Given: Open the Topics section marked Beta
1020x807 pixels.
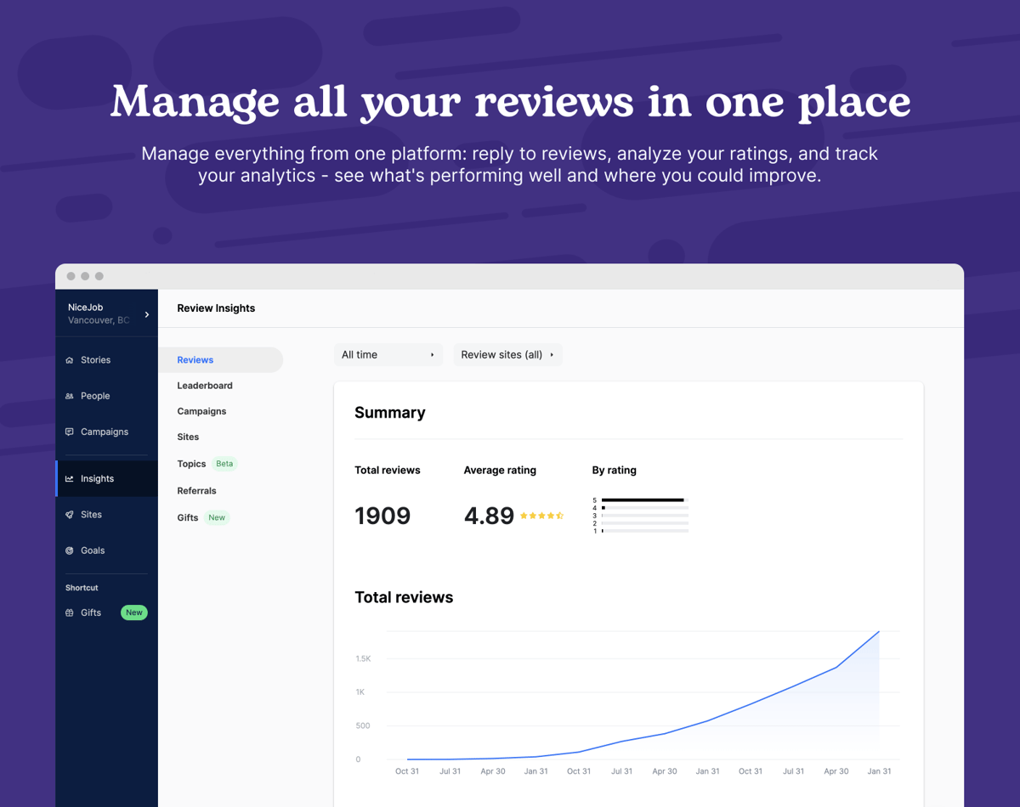Looking at the screenshot, I should 191,464.
